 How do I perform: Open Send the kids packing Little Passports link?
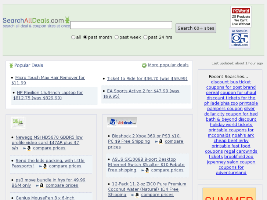pyautogui.click(x=48, y=163)
